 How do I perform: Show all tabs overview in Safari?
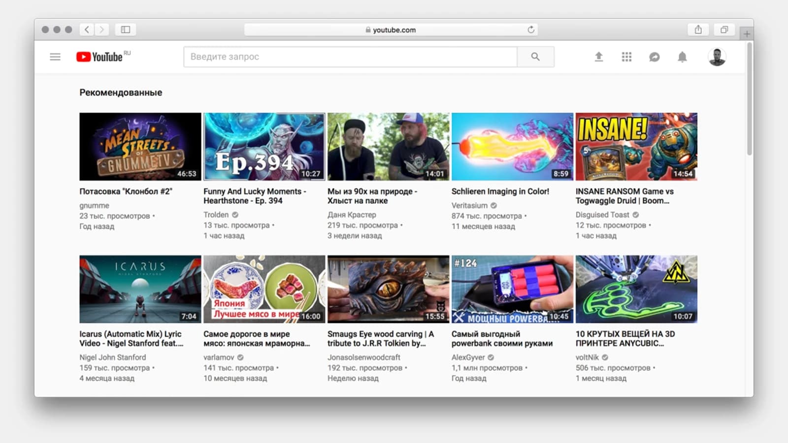[724, 30]
